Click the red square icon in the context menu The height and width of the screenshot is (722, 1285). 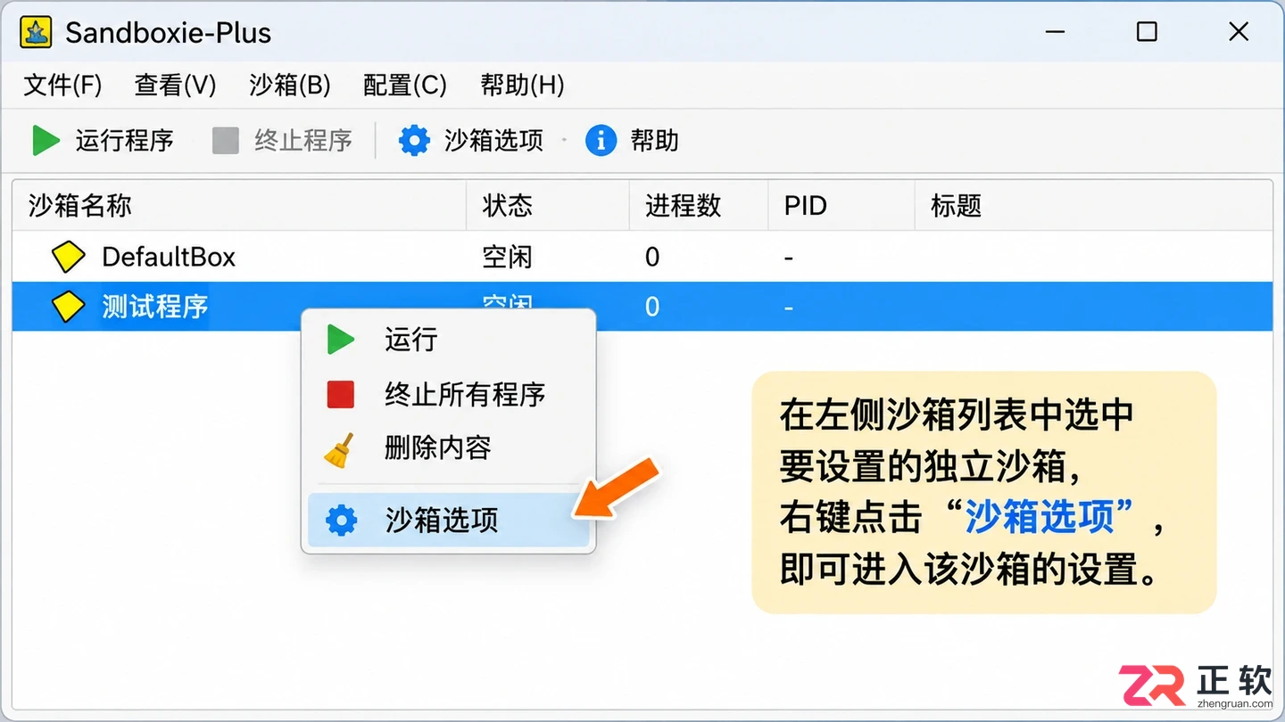click(341, 394)
